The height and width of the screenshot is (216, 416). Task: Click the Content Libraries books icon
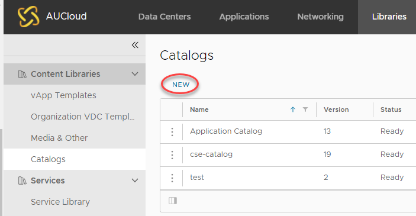22,74
